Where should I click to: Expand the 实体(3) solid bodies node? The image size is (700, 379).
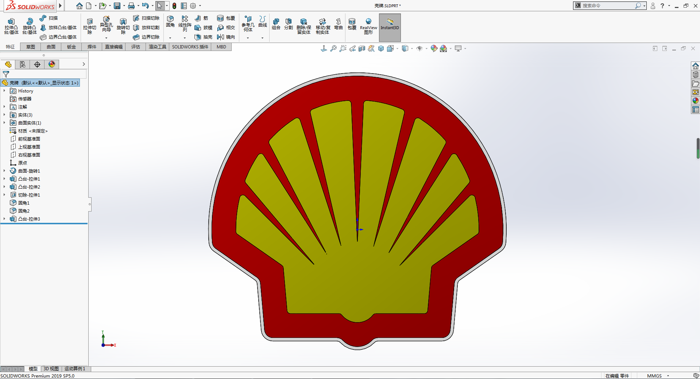pos(4,115)
